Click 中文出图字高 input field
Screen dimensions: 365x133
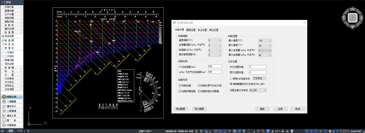[257, 67]
